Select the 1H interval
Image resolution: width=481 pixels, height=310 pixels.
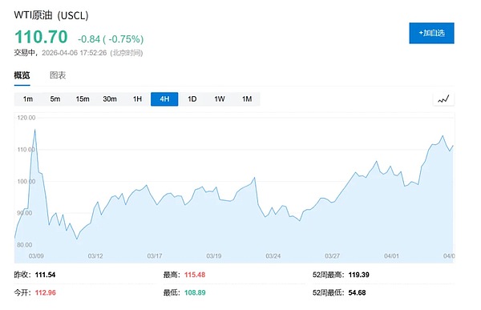coord(137,99)
